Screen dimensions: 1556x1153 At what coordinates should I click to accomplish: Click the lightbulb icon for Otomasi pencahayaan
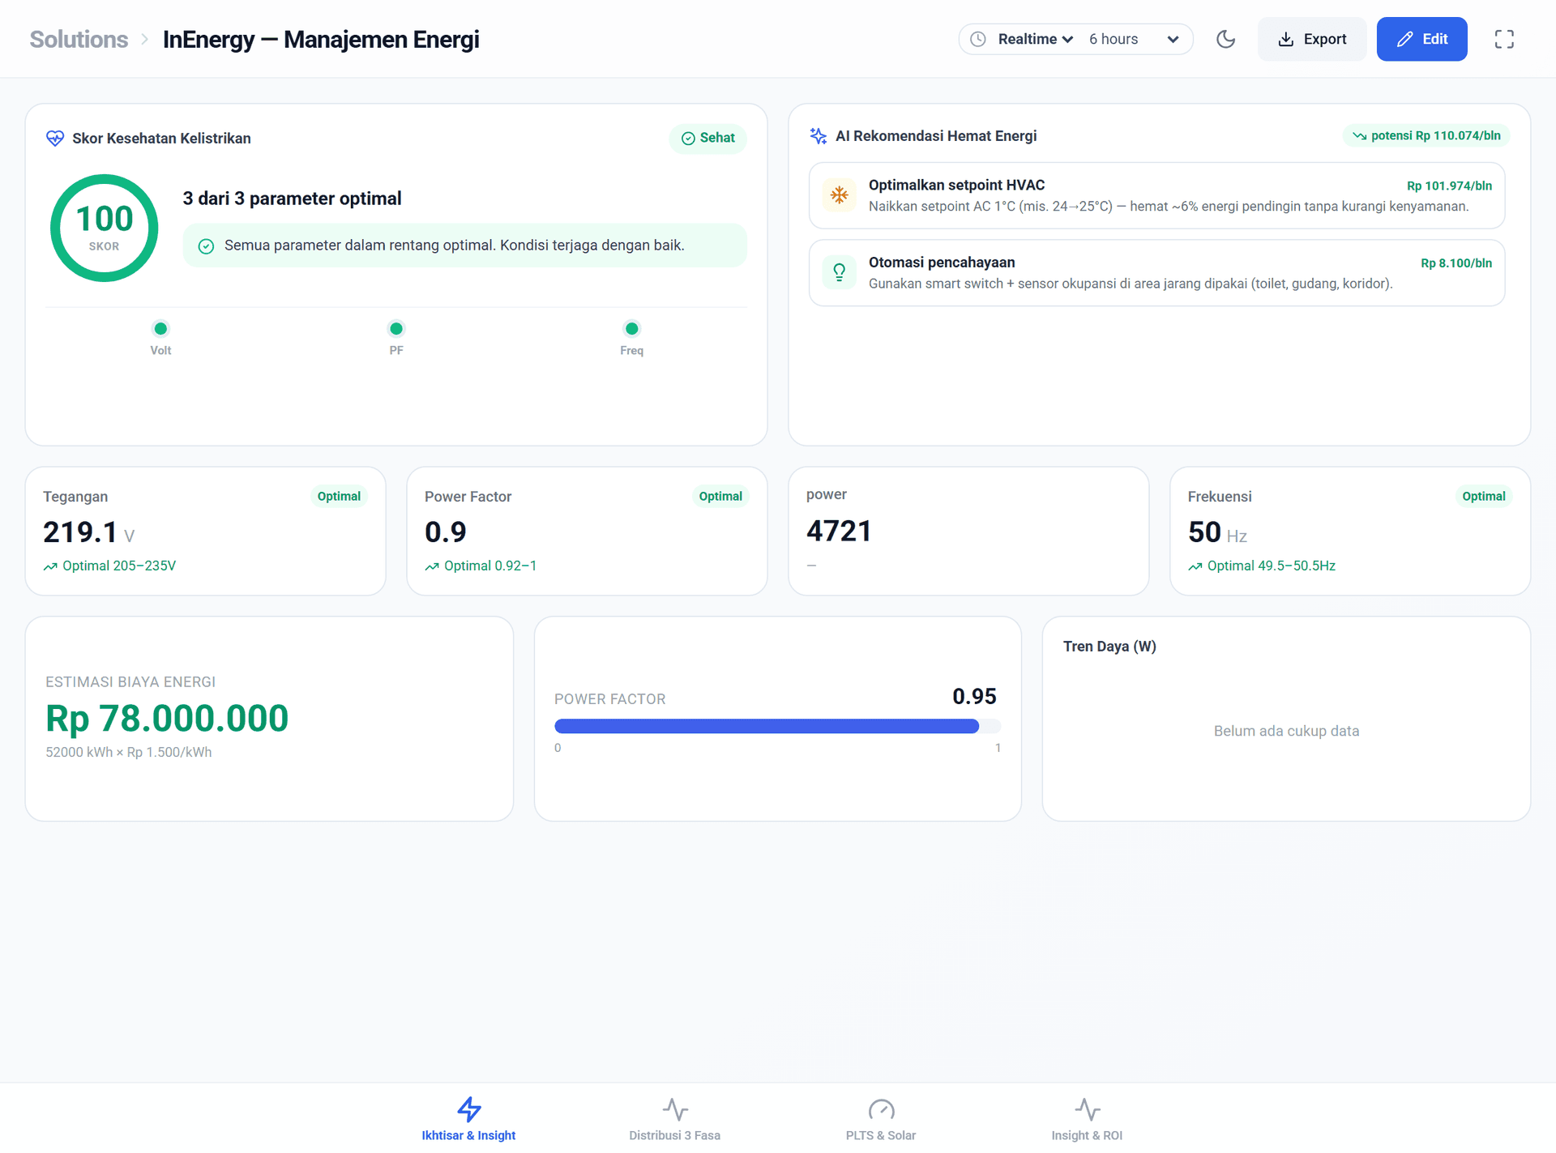(840, 272)
